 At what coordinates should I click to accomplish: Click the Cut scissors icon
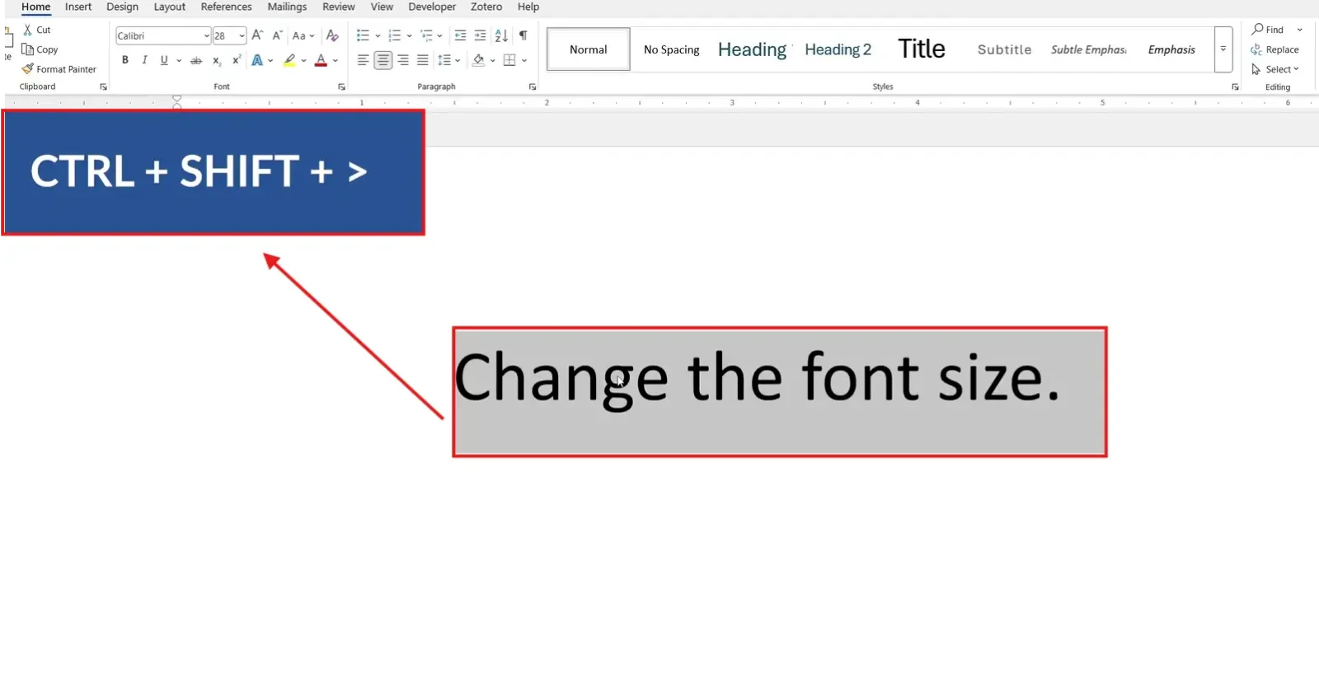tap(28, 30)
